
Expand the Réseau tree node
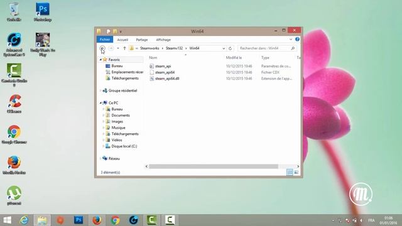pyautogui.click(x=100, y=158)
